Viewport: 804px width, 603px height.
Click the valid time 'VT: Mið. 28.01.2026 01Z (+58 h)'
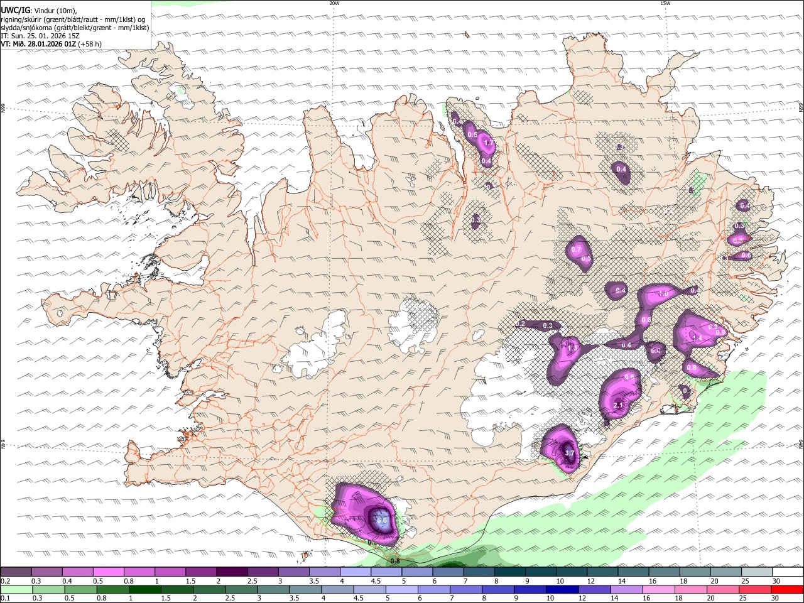coord(51,44)
